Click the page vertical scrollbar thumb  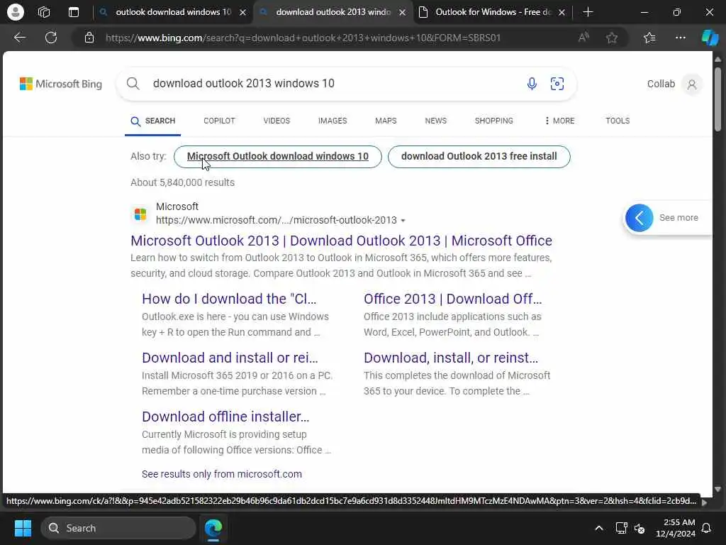(717, 99)
